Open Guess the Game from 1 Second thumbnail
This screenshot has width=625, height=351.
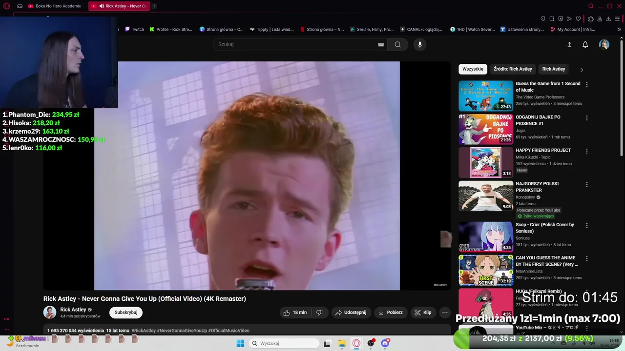[486, 96]
